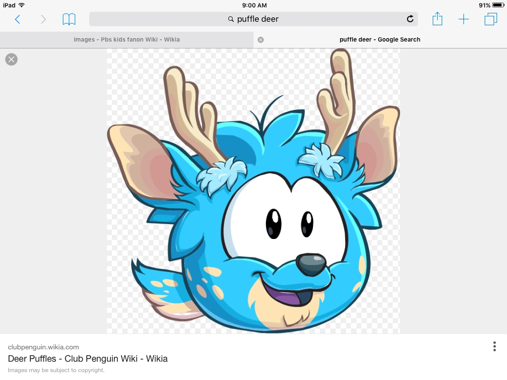This screenshot has height=380, width=507.
Task: Tap the battery indicator in the status bar
Action: coord(497,5)
